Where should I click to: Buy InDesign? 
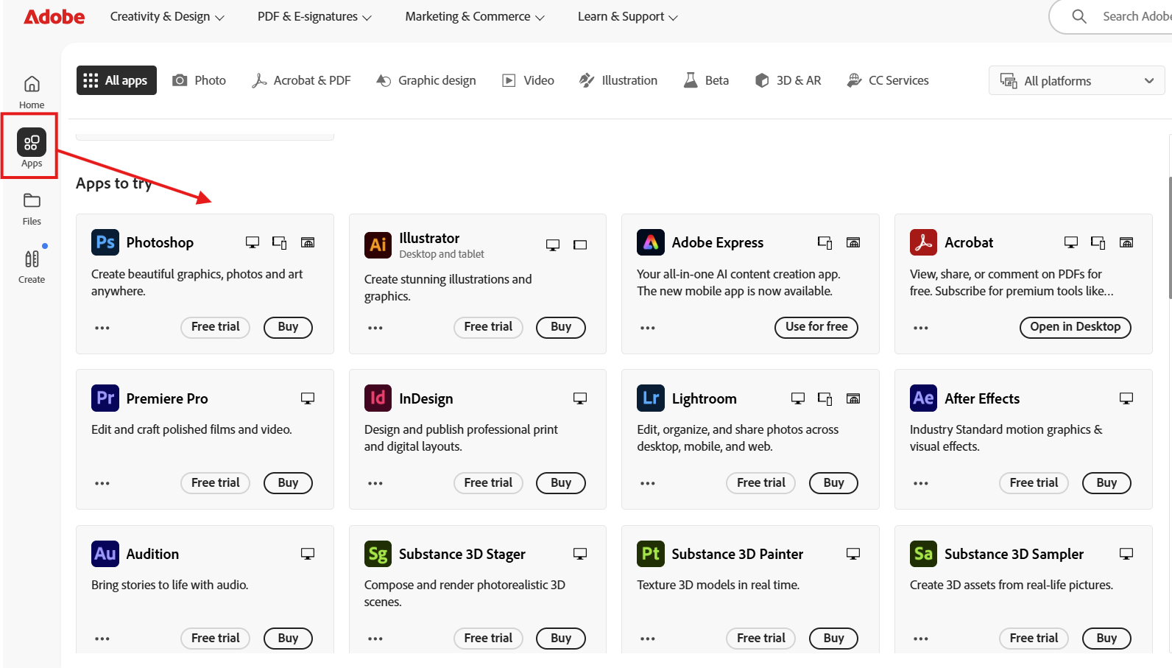point(561,483)
